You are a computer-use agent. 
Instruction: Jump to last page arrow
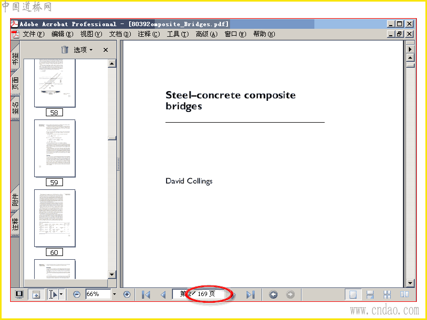(x=250, y=294)
